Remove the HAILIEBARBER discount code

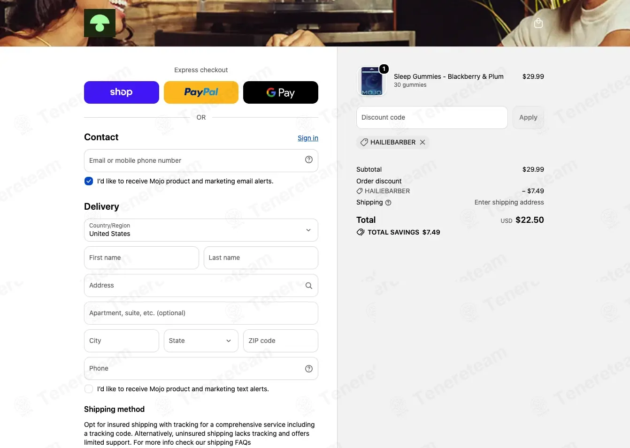coord(423,142)
